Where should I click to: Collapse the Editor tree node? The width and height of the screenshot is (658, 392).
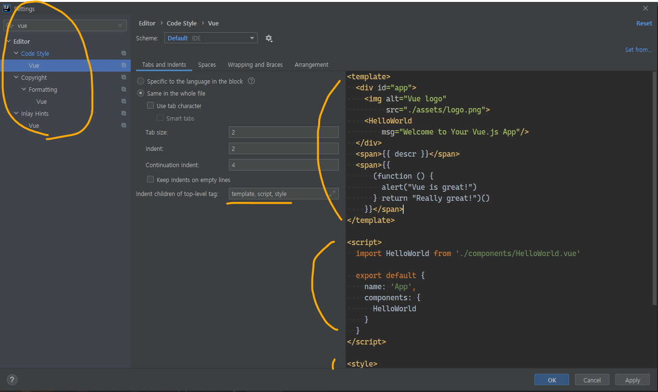pos(8,41)
